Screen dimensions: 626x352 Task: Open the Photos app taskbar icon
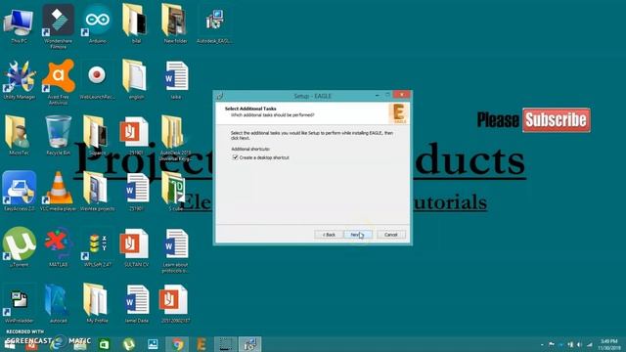tap(153, 344)
